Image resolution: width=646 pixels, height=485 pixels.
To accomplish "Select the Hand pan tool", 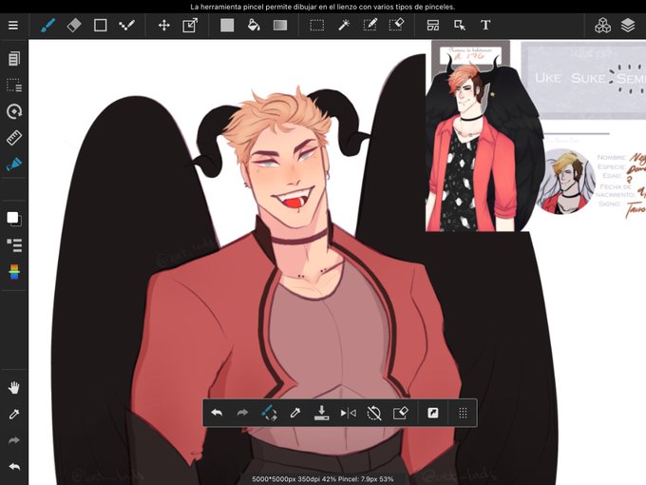I will click(x=14, y=387).
